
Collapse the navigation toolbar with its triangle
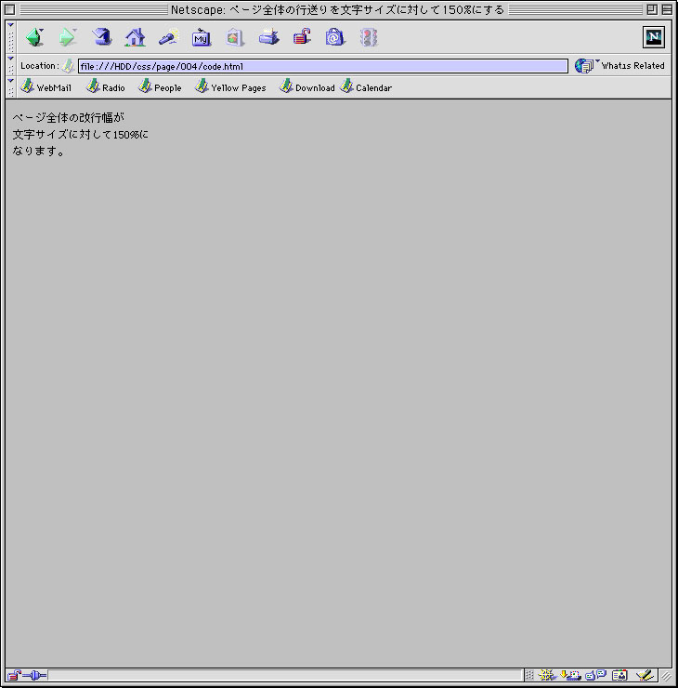(10, 25)
